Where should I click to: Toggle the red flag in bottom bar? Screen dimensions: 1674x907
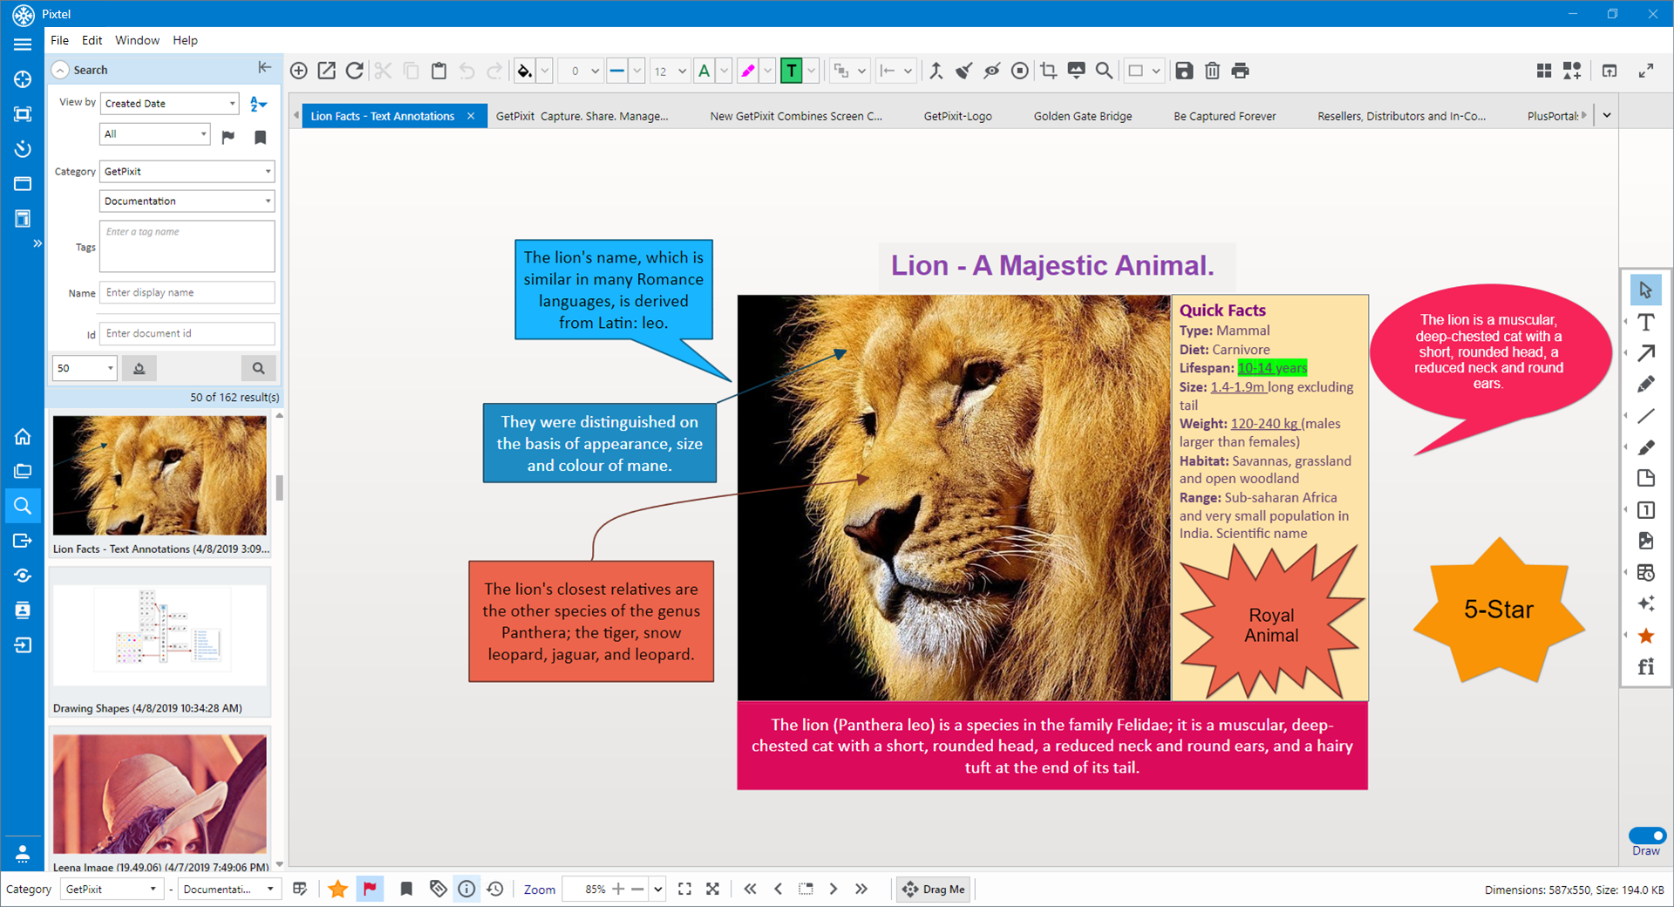coord(370,889)
